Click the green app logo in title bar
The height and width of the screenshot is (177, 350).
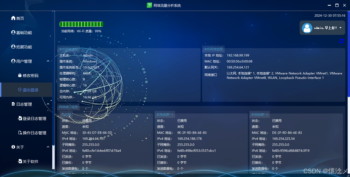(149, 5)
